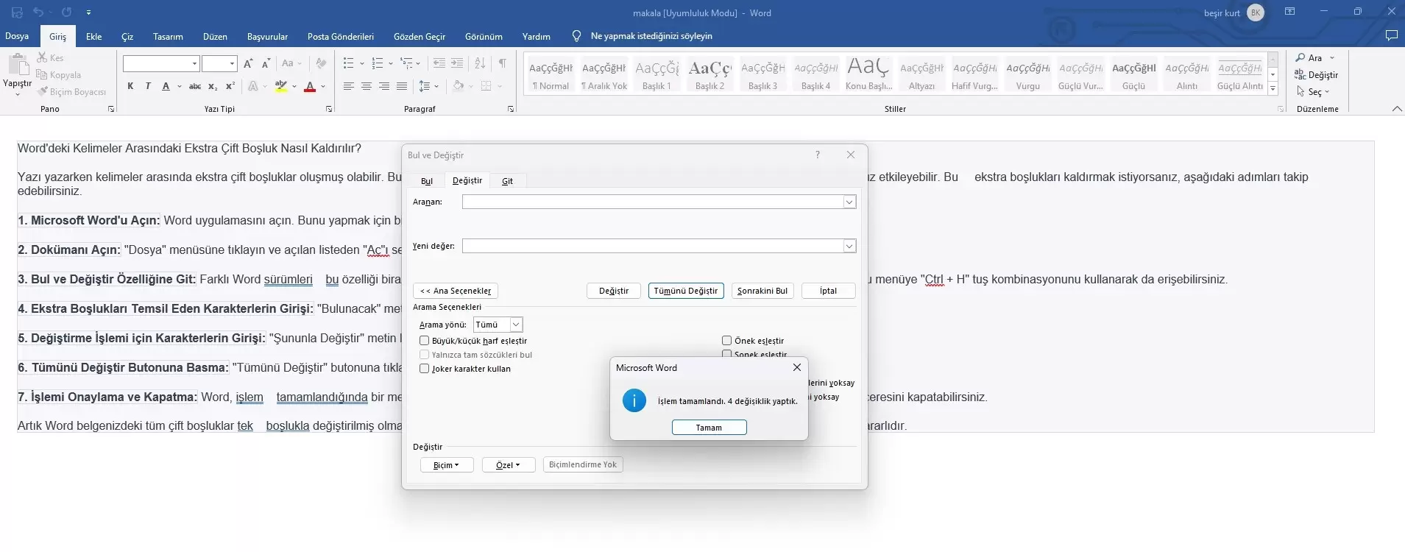Decrease paragraph indent icon
The image size is (1405, 552).
coord(439,63)
